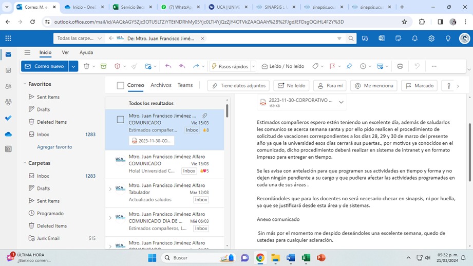Image resolution: width=473 pixels, height=266 pixels.
Task: Switch to Archivos results tab
Action: 161,85
